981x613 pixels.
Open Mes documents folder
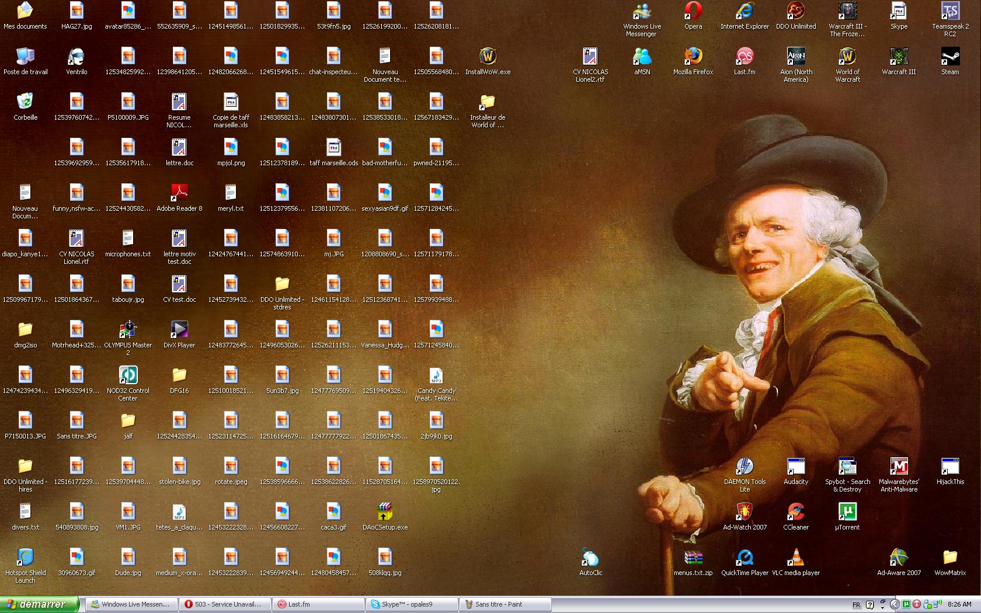click(25, 16)
